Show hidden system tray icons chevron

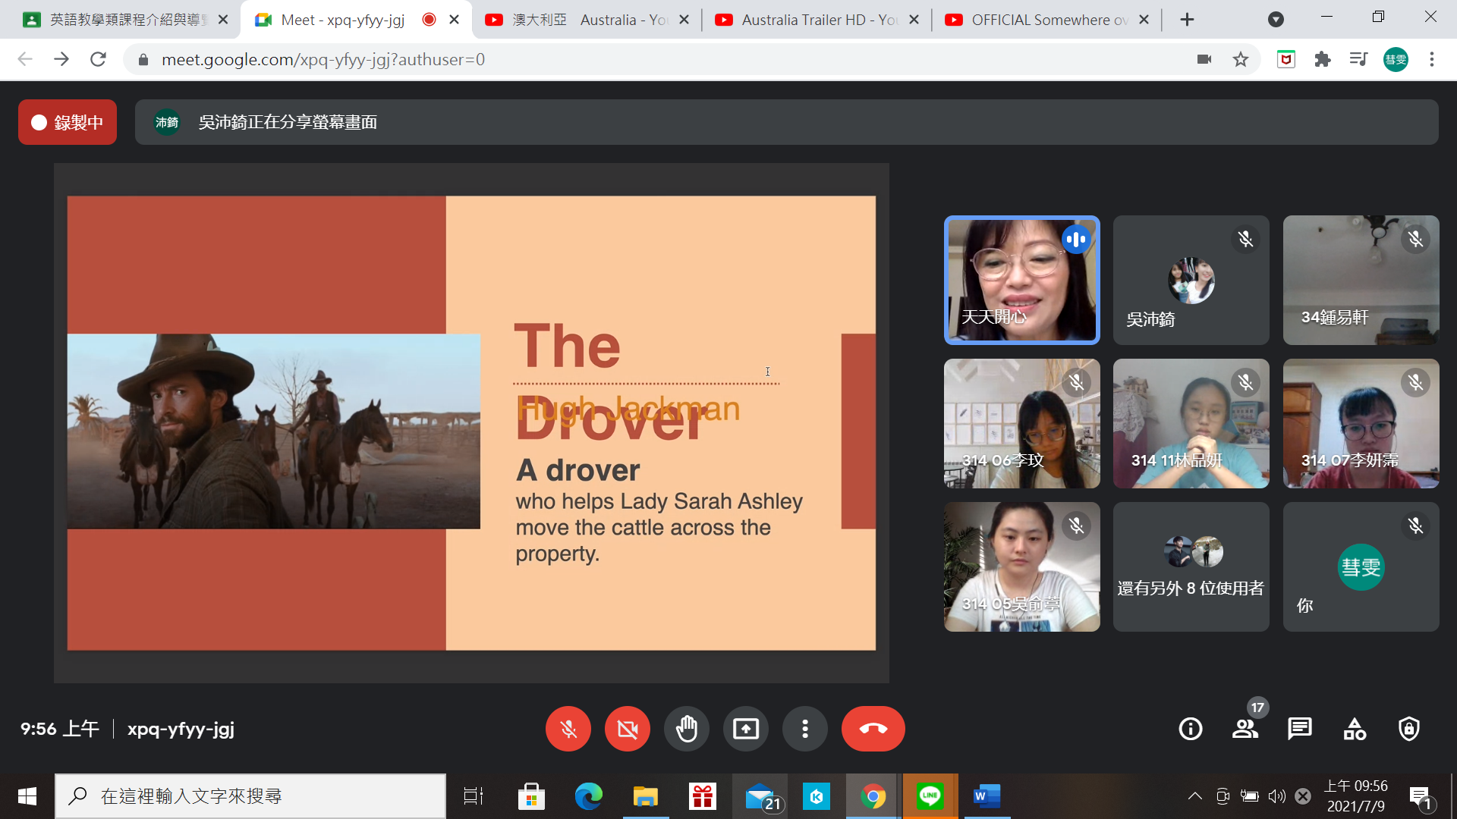pos(1194,796)
